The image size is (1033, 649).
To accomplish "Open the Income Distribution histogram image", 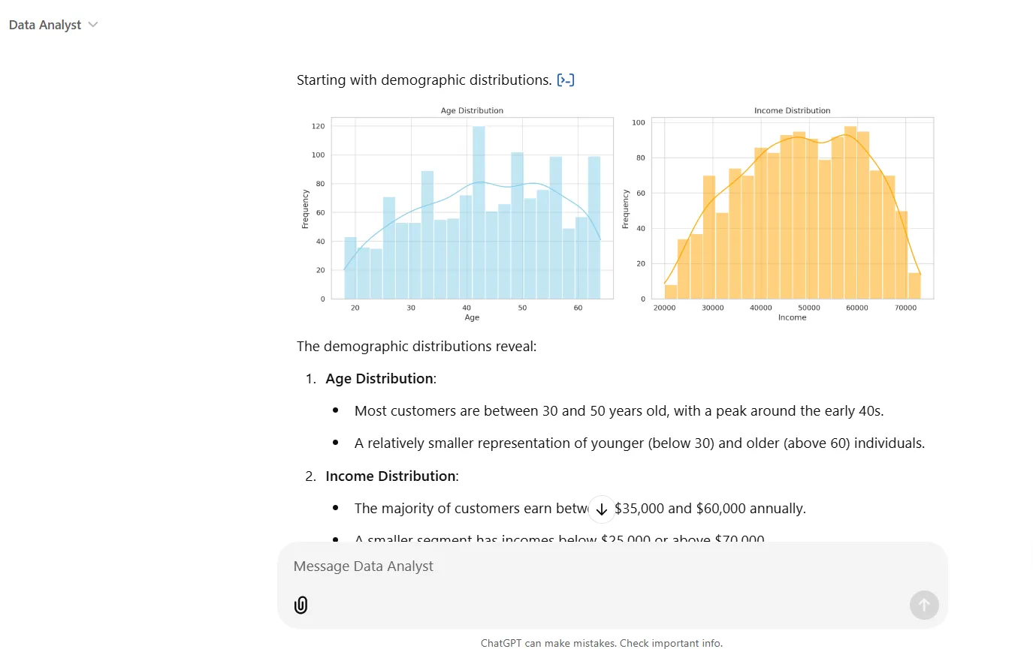I will pyautogui.click(x=778, y=215).
